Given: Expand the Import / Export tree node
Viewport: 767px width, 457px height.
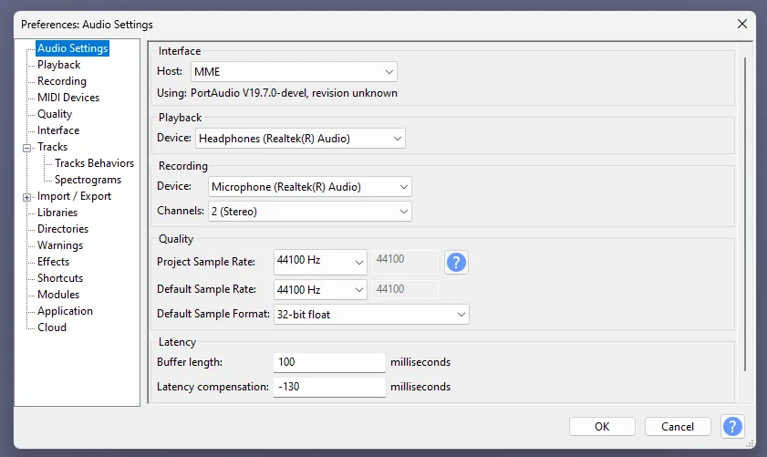Looking at the screenshot, I should click(28, 196).
